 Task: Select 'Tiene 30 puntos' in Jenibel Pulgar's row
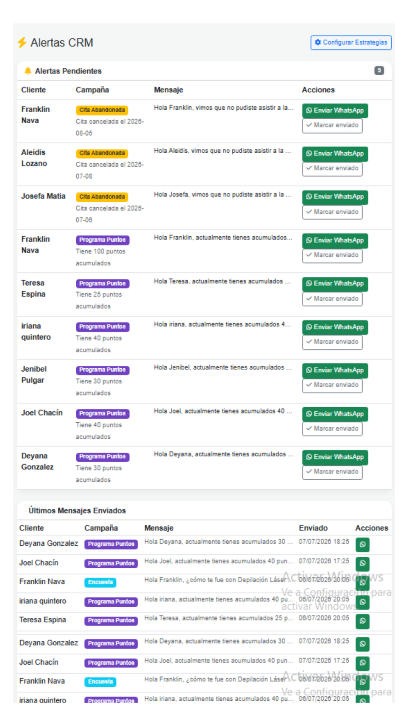tap(99, 381)
